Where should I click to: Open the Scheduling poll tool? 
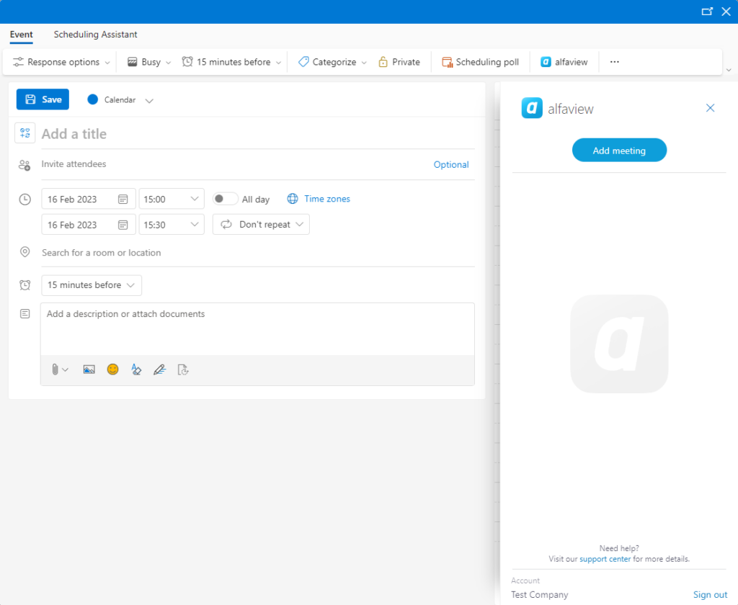[480, 62]
